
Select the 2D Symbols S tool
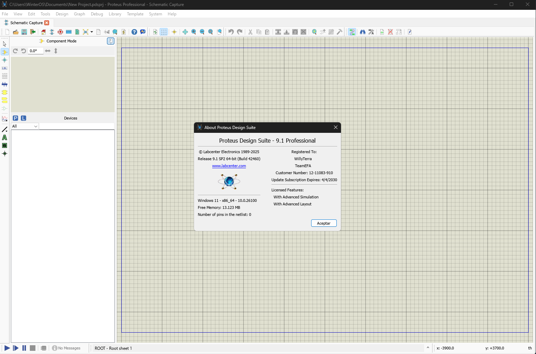5,145
